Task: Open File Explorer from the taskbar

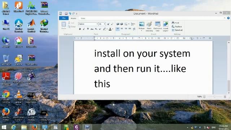Action: (24, 127)
